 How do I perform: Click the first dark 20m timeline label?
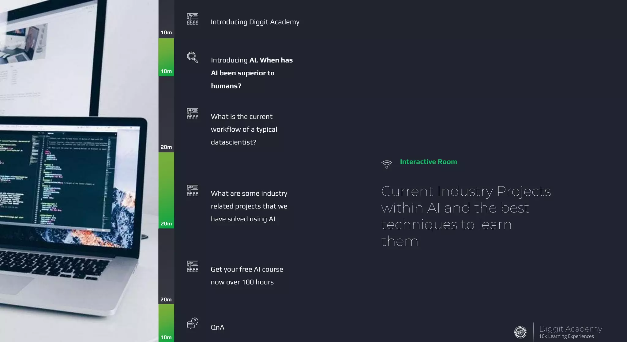pyautogui.click(x=166, y=147)
